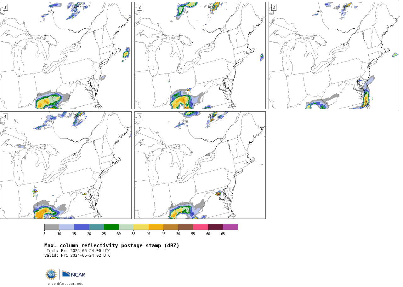403x287 pixels.
Task: Click the teal 20-25 dBZ swatch
Action: (96, 227)
